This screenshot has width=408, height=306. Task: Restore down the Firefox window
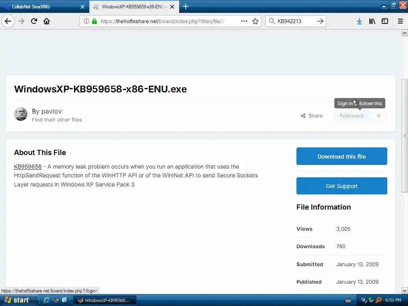click(x=393, y=6)
